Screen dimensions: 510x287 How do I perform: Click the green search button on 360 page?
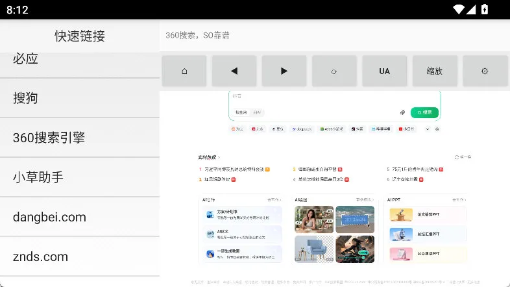[424, 112]
